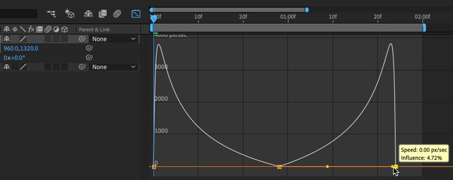Click the 3D Layer cube header icon
This screenshot has width=453, height=180.
pyautogui.click(x=65, y=29)
